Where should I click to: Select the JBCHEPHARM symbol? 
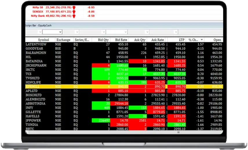(36, 65)
